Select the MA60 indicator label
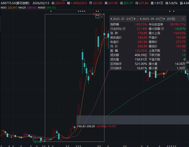The image size is (189, 147). 42,8
